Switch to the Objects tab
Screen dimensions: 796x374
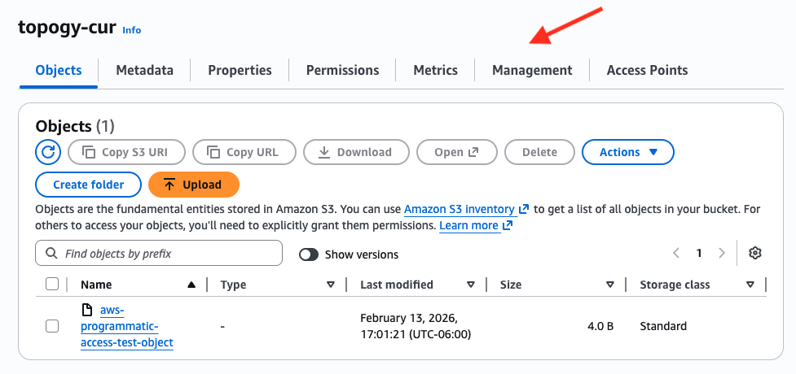[59, 70]
